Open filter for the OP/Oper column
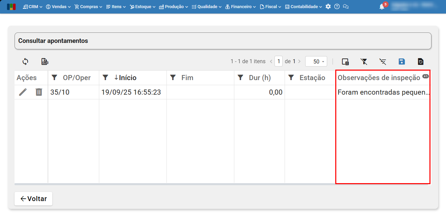Screen dimensions: 446x221 point(54,78)
